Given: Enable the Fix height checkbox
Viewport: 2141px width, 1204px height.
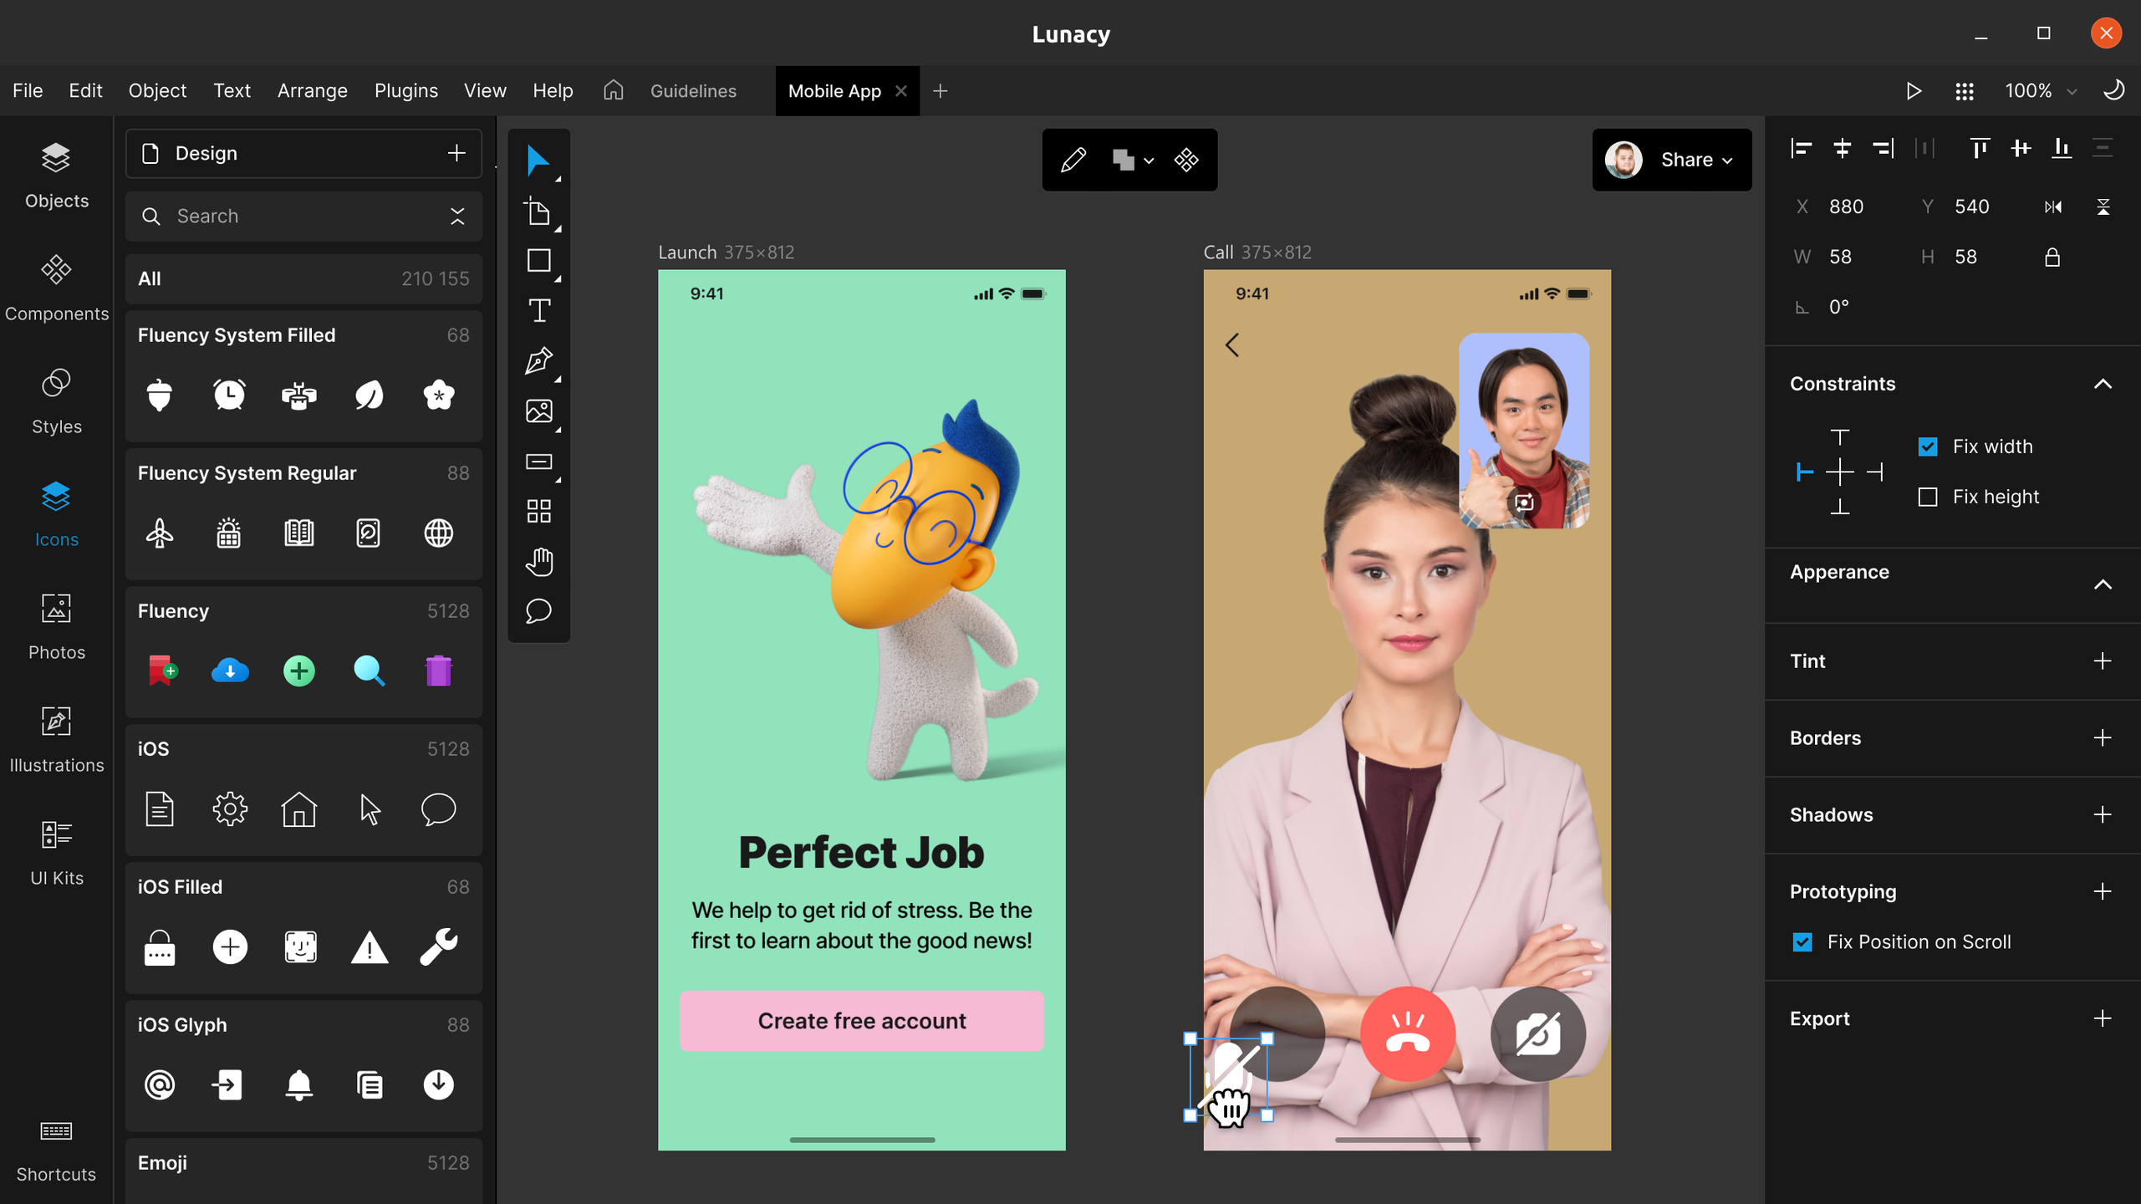Looking at the screenshot, I should (1928, 497).
